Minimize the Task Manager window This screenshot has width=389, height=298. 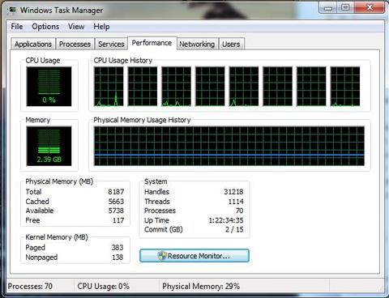[328, 8]
